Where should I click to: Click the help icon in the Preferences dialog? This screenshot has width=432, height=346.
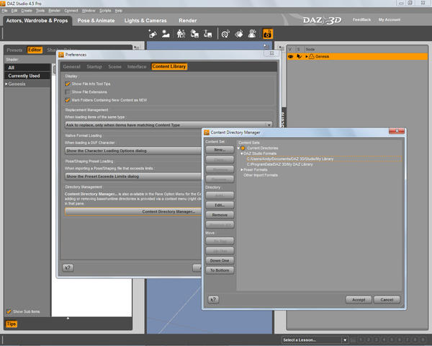point(68,267)
